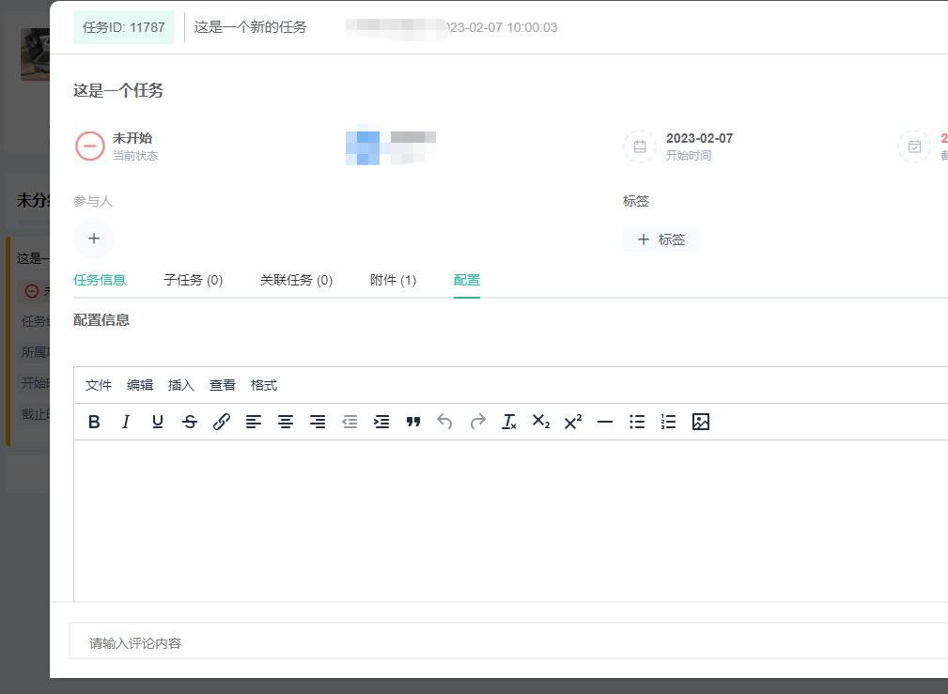The width and height of the screenshot is (948, 694).
Task: Switch to the 子任务 (0) tab
Action: (x=194, y=280)
